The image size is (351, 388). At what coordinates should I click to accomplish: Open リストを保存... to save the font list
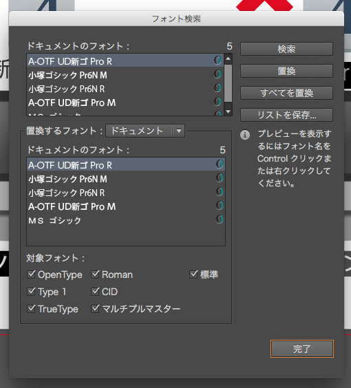pos(286,115)
